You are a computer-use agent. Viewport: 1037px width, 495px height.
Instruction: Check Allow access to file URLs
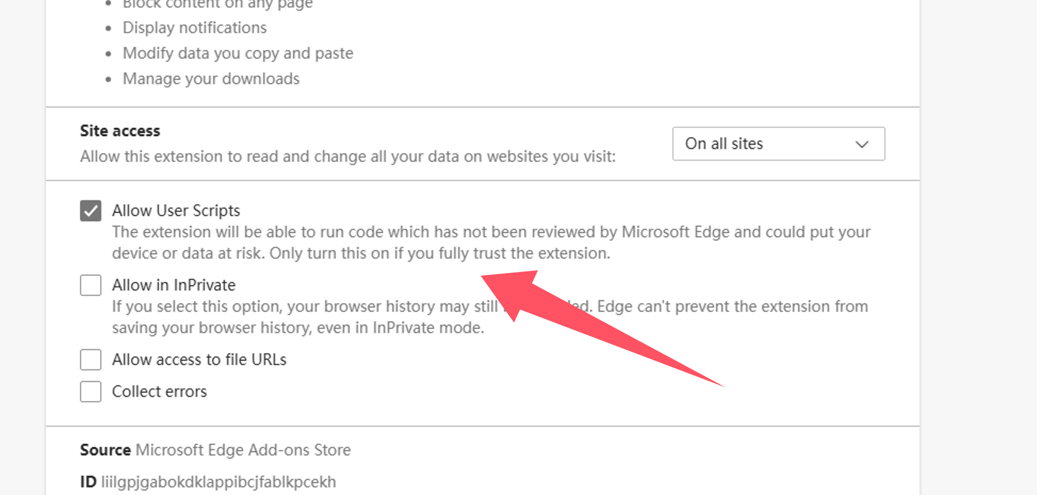tap(91, 359)
